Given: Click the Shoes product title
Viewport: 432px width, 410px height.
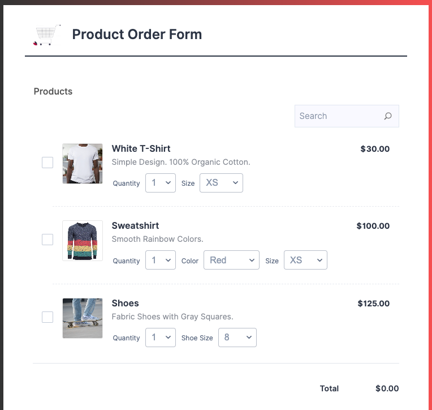Looking at the screenshot, I should click(x=125, y=303).
